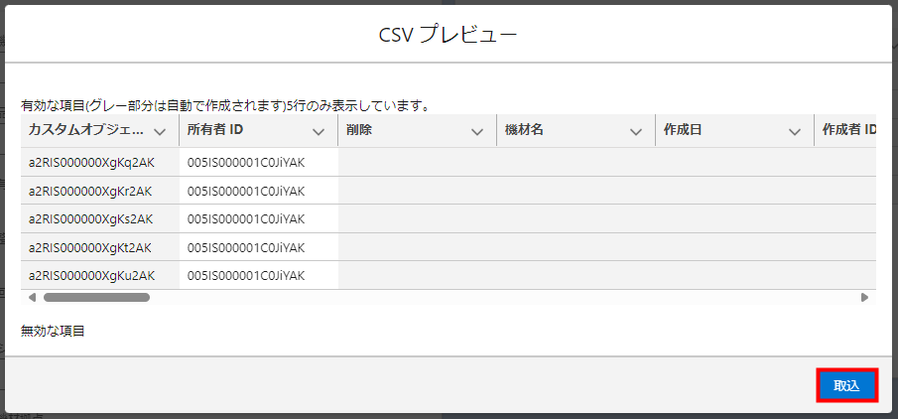The image size is (898, 419).
Task: Open the 作成日 column dropdown chevron
Action: pyautogui.click(x=795, y=131)
